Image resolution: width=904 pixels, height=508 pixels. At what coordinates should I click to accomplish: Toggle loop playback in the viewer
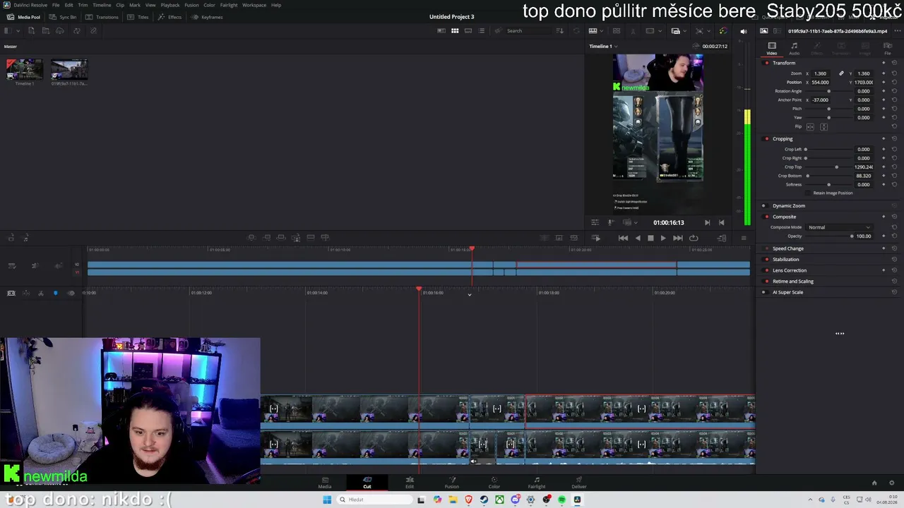[x=694, y=238]
